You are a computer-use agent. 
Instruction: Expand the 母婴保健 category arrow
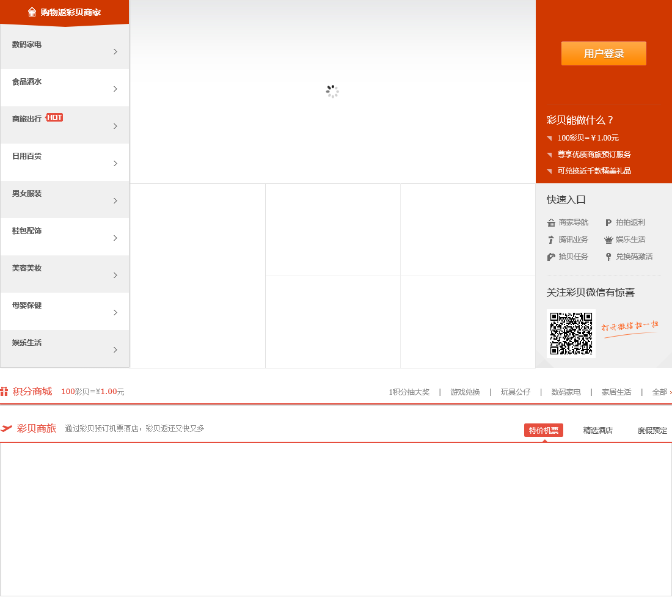pos(115,313)
